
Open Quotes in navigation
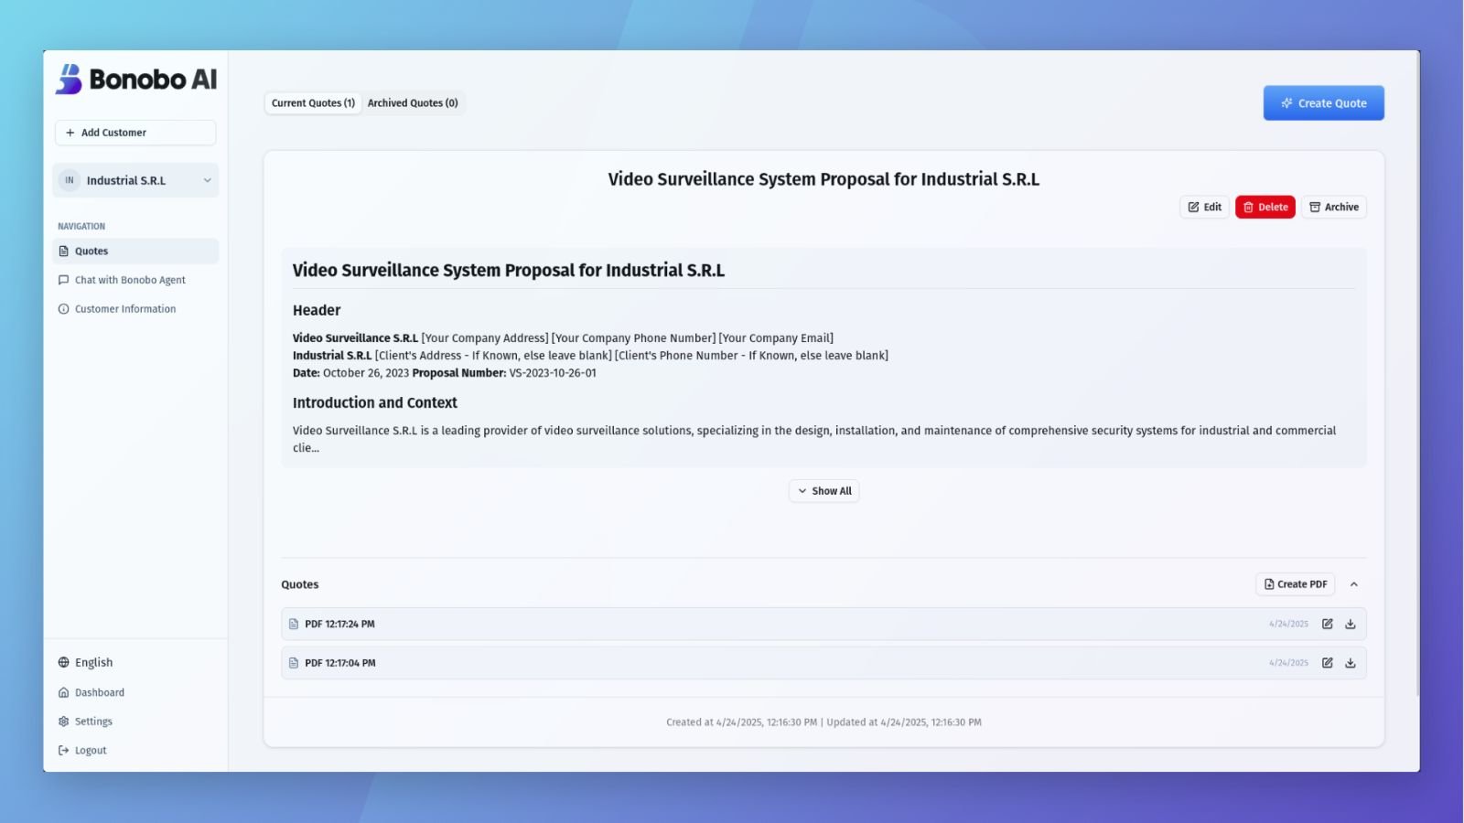tap(135, 251)
